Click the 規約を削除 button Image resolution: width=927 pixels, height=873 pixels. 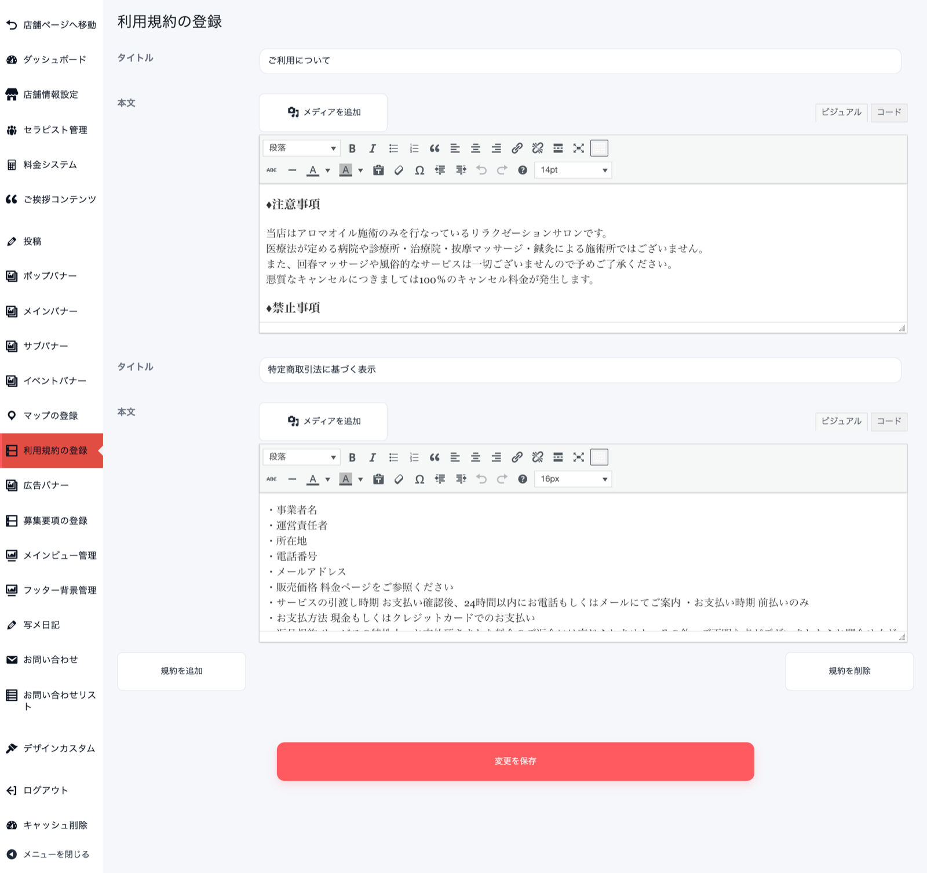(x=849, y=671)
